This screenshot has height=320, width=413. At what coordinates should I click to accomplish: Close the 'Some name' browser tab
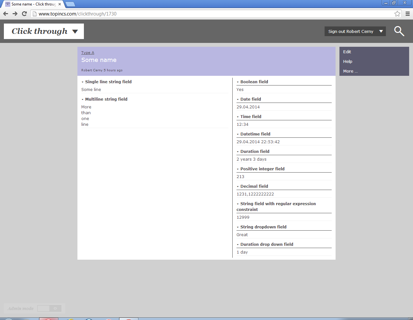(x=60, y=4)
